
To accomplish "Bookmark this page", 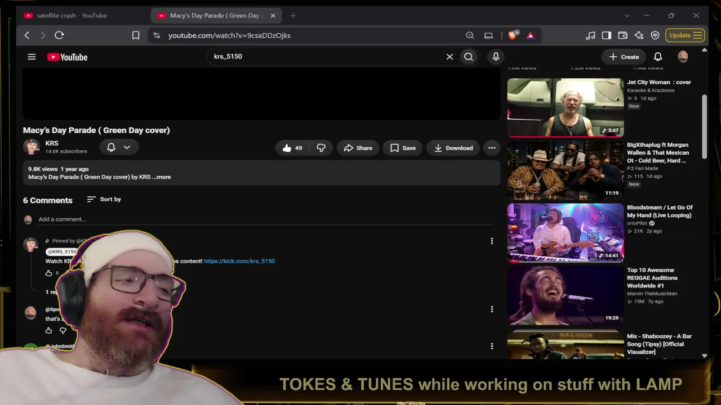I will (x=136, y=35).
